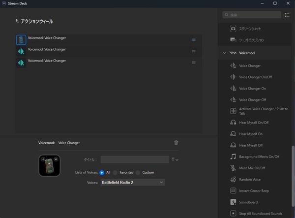Select the Voice Changer On icon
295x218 pixels.
(x=233, y=89)
